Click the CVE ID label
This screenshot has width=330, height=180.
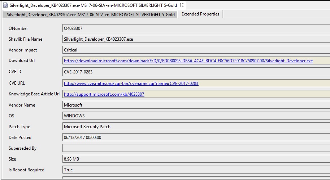[15, 72]
